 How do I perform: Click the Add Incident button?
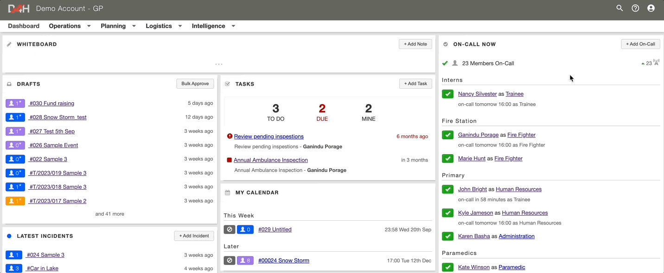[194, 236]
